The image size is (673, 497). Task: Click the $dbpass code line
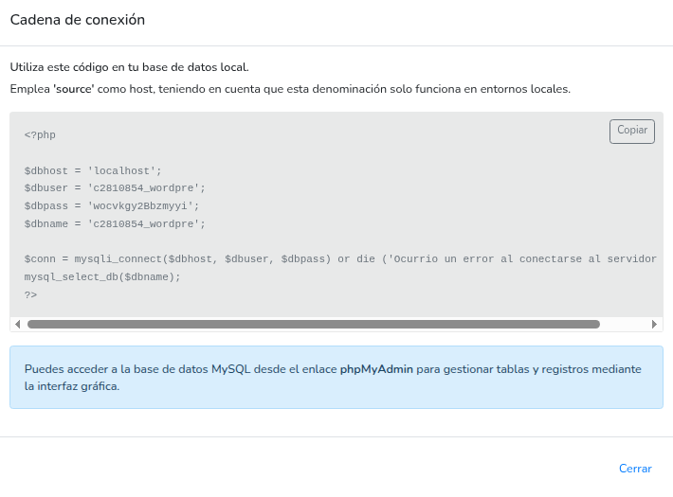coord(112,206)
